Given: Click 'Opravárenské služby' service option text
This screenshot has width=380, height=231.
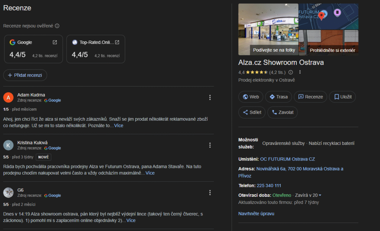Looking at the screenshot, I should pos(283,143).
